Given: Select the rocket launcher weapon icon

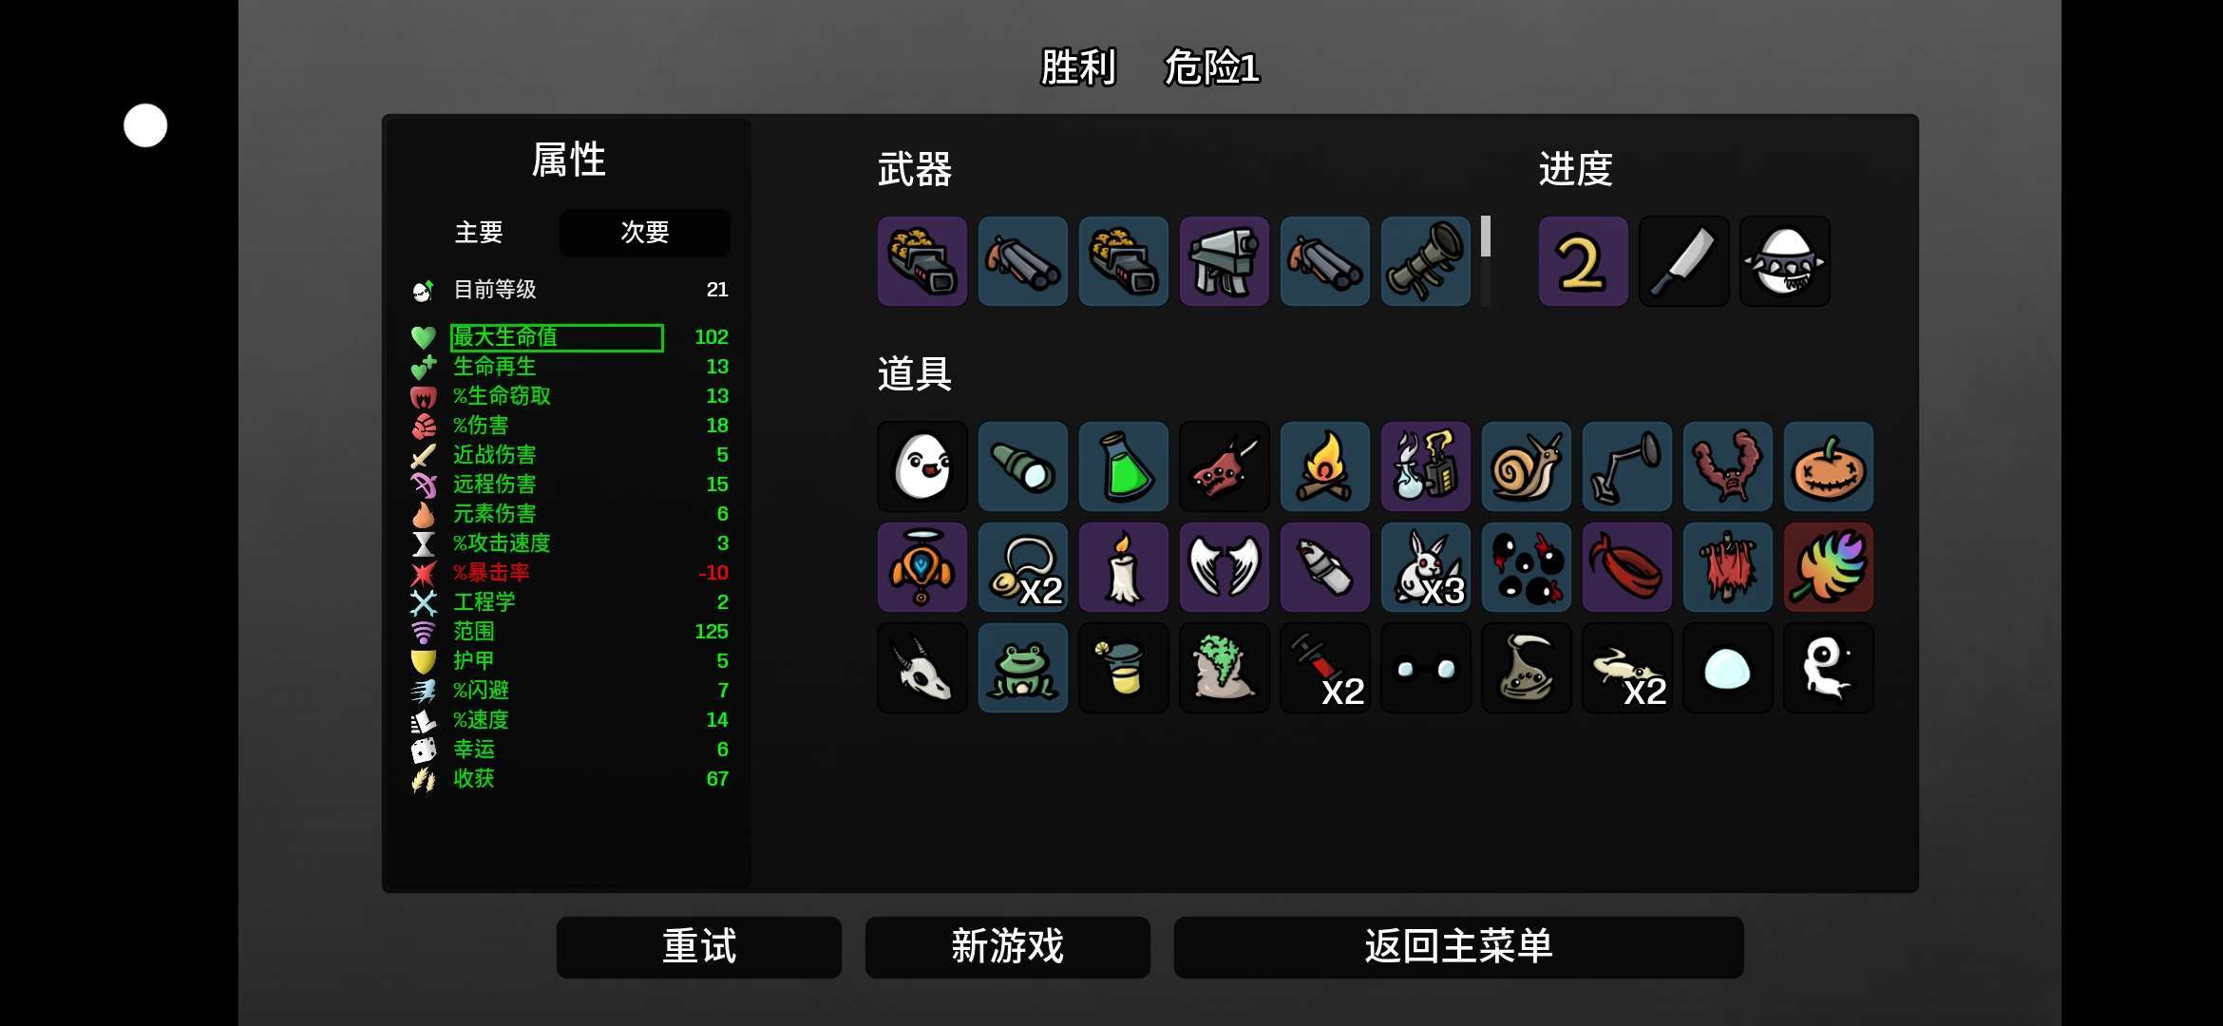Looking at the screenshot, I should pyautogui.click(x=1425, y=261).
